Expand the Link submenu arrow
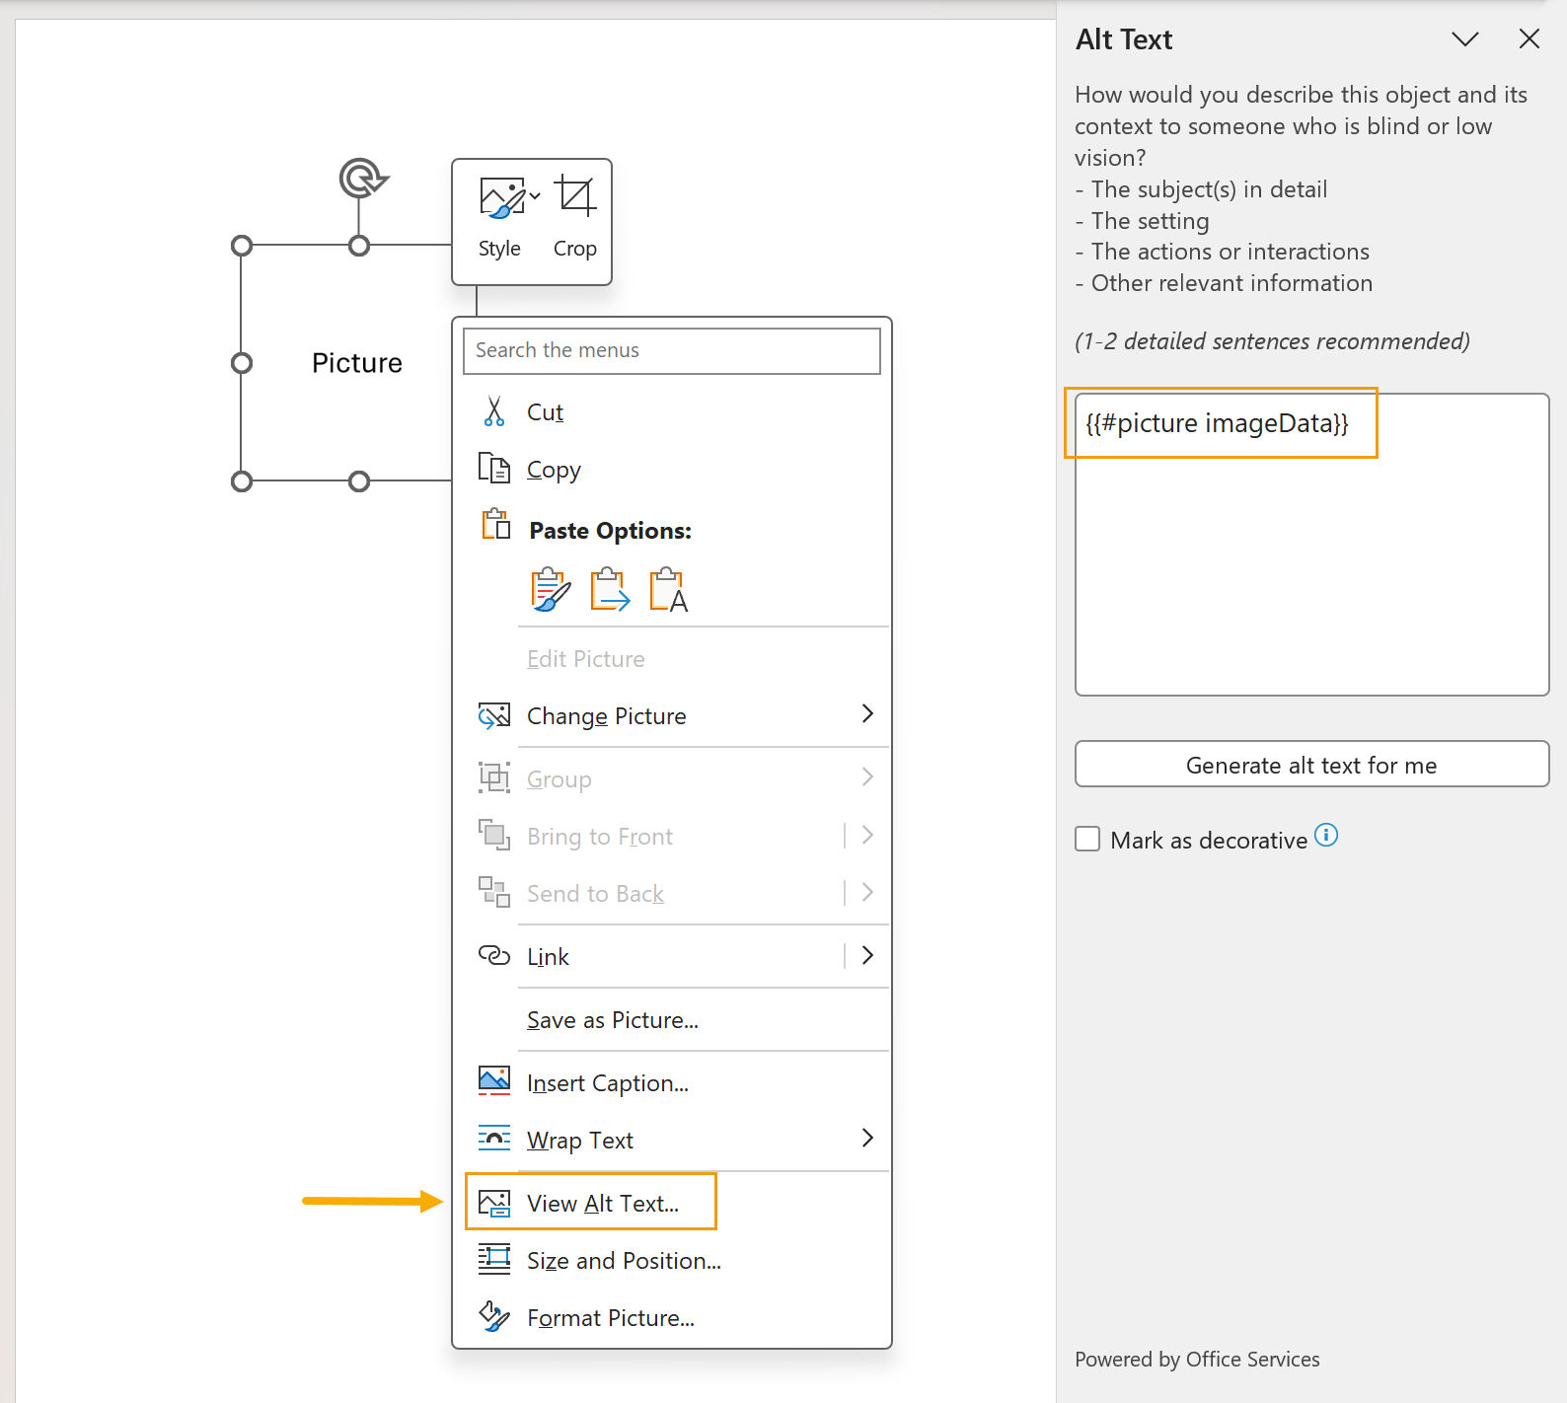The height and width of the screenshot is (1403, 1567). click(867, 955)
